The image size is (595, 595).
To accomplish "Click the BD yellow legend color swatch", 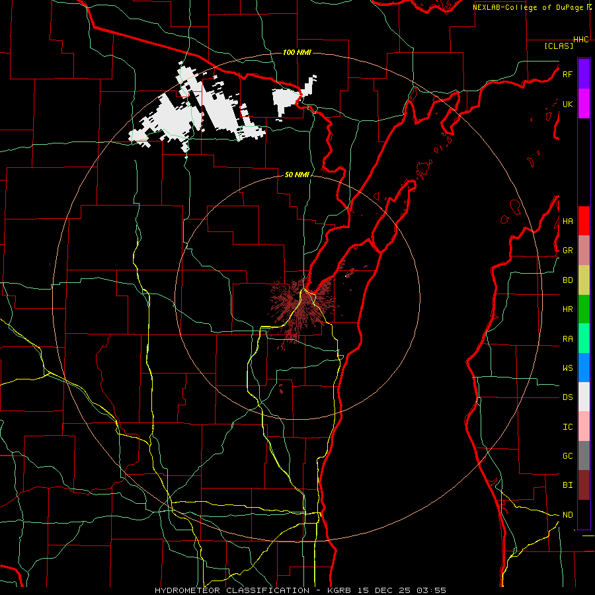I will pos(584,280).
